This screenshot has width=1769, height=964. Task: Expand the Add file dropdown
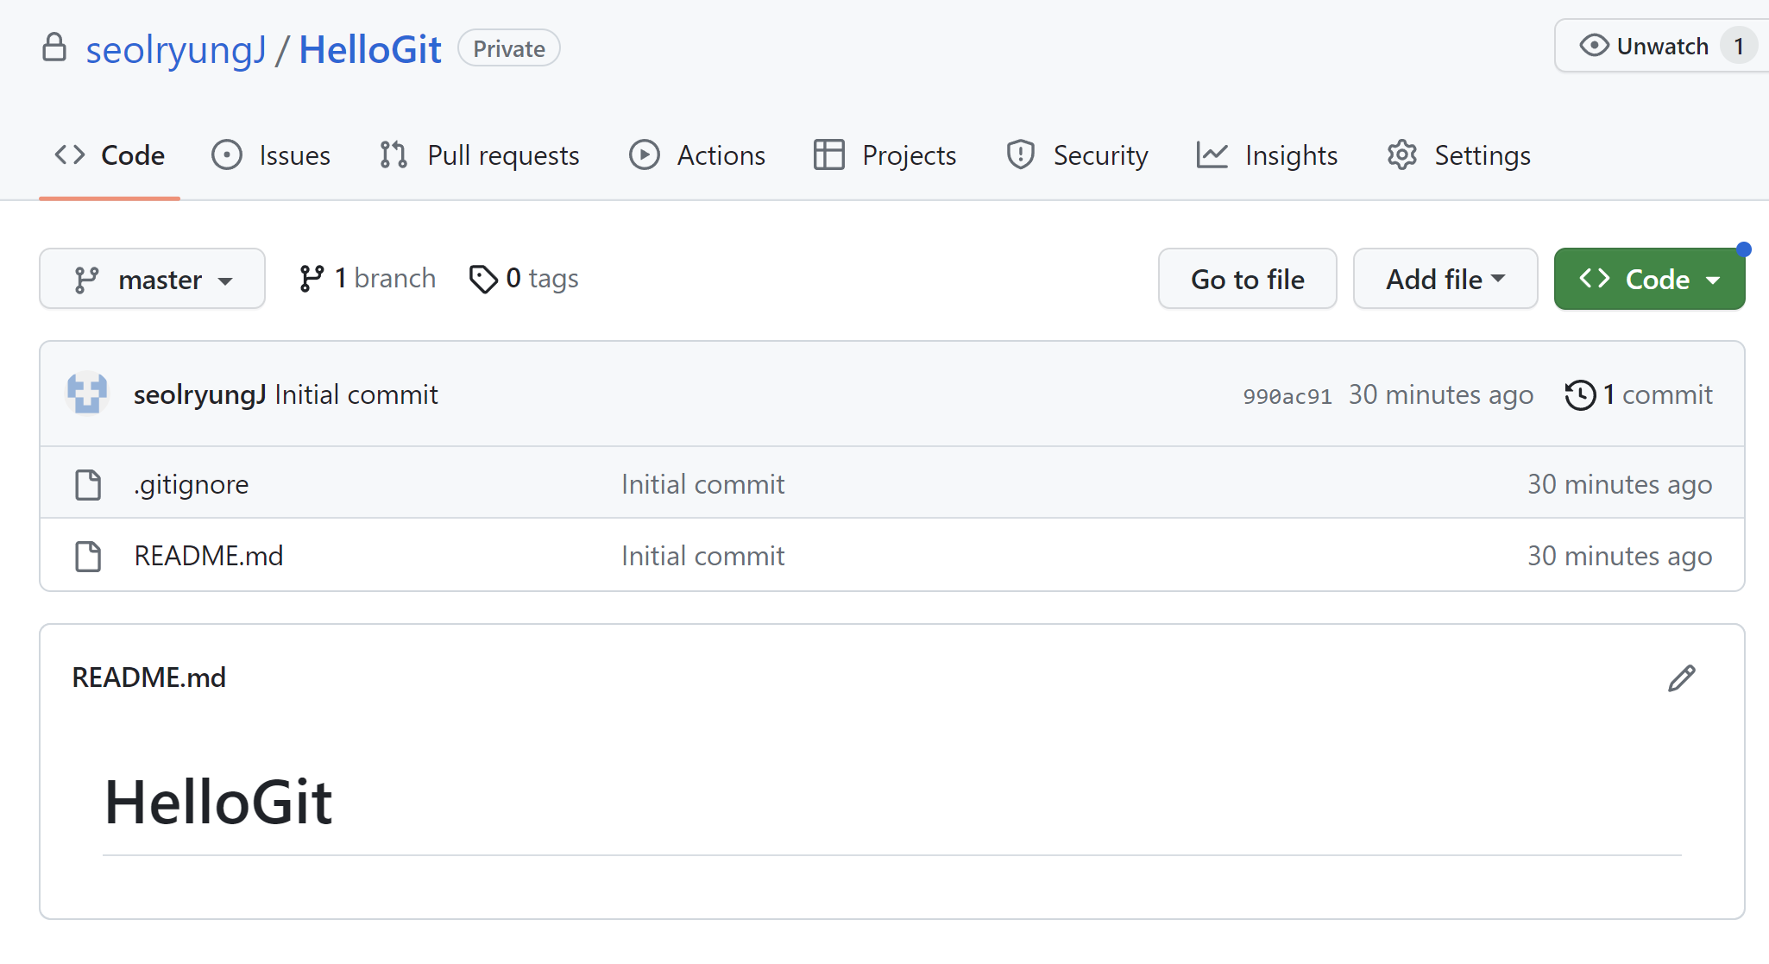click(1445, 279)
